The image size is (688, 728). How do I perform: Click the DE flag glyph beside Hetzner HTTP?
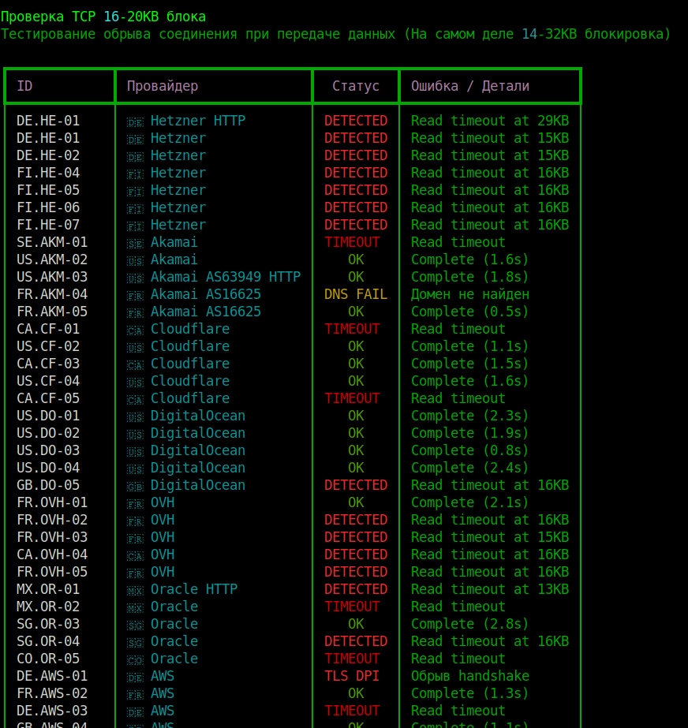(x=135, y=122)
